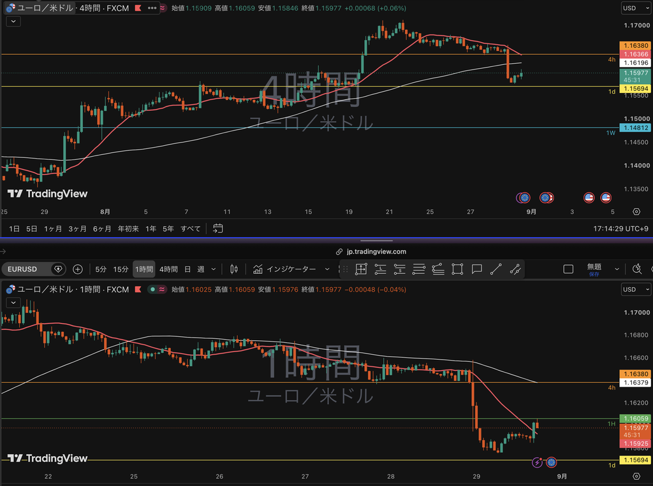
Task: Expand the timeframe interval dropdown chevron
Action: [214, 269]
